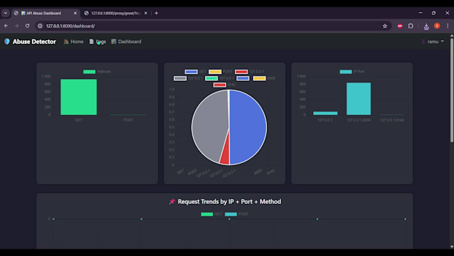
Task: Switch to the API Abuse Dashboard tab
Action: click(46, 13)
